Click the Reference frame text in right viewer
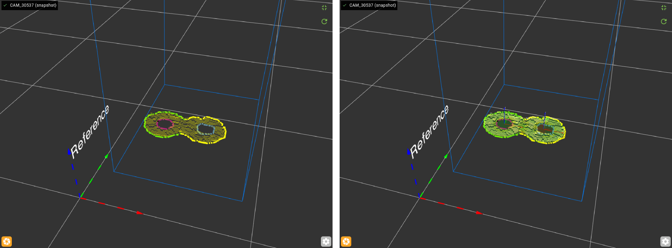 pos(430,132)
